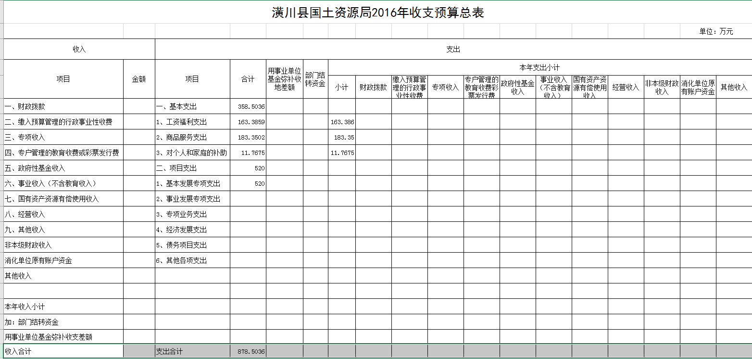Select the 一、财政拨款 income row label
This screenshot has height=359, width=752.
click(63, 106)
